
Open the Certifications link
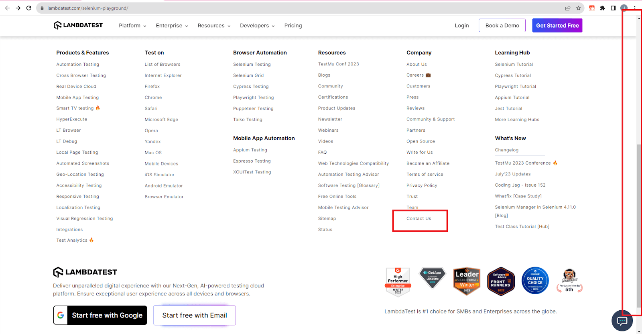pos(333,97)
